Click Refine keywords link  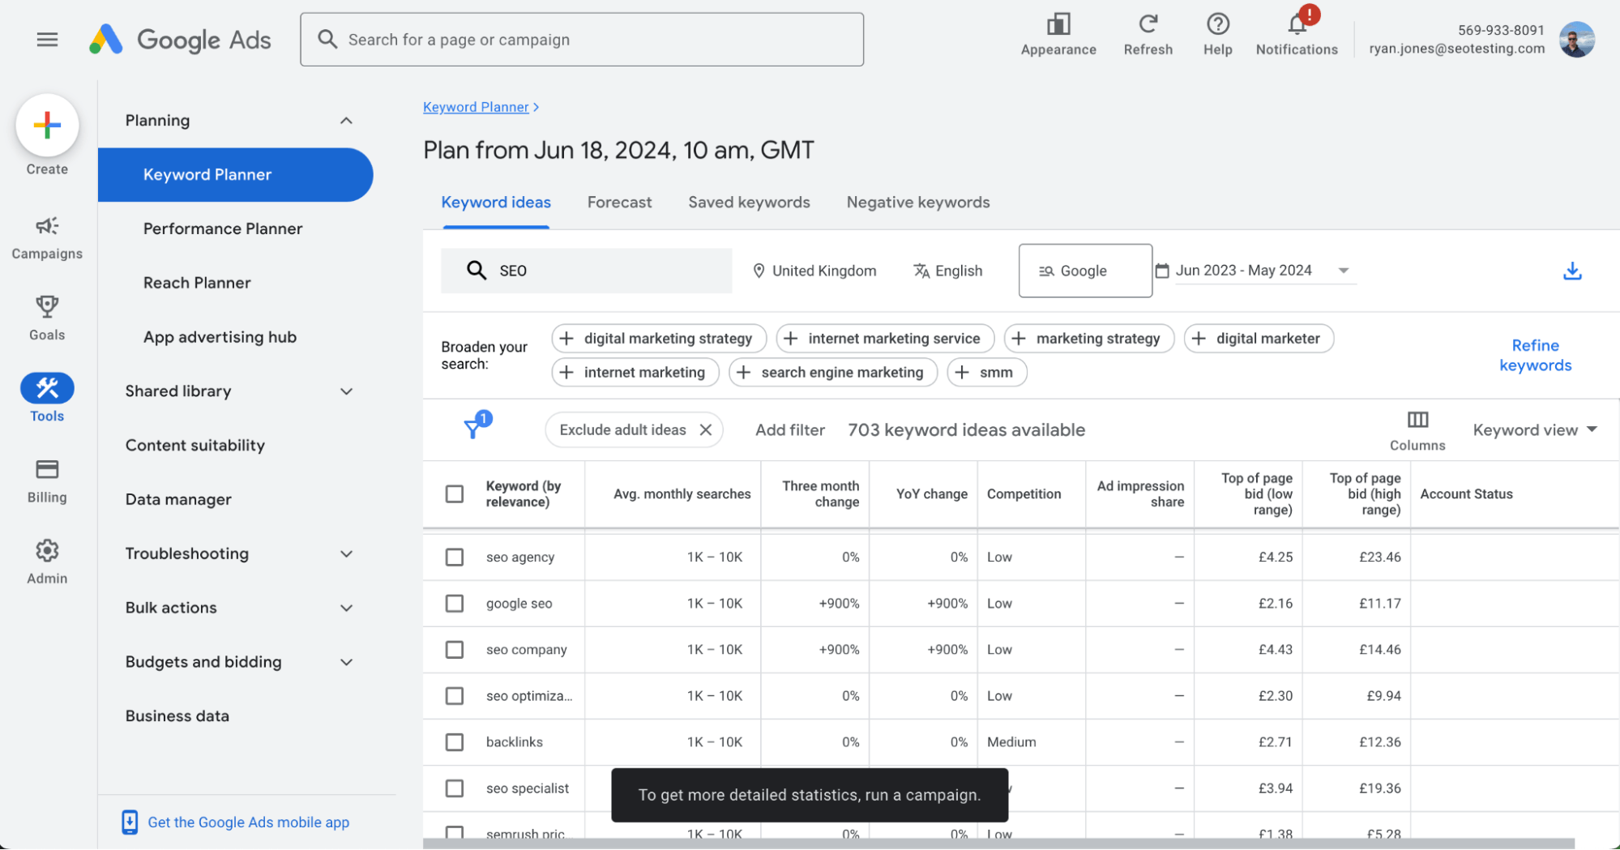[x=1535, y=355]
